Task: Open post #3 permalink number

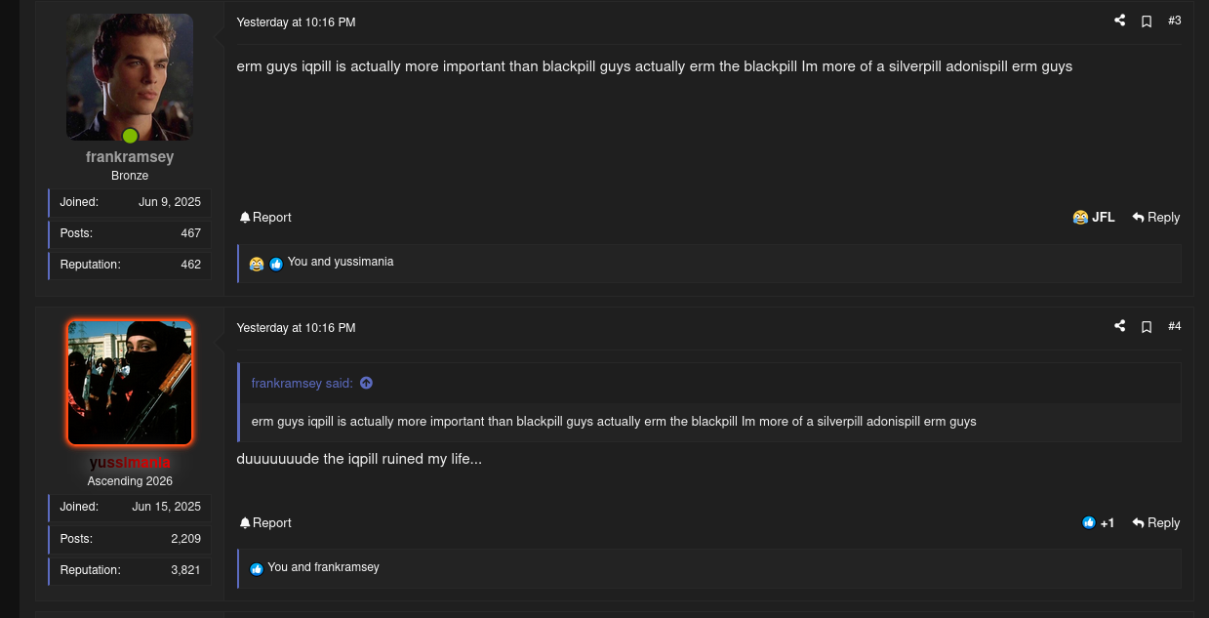Action: 1175,21
